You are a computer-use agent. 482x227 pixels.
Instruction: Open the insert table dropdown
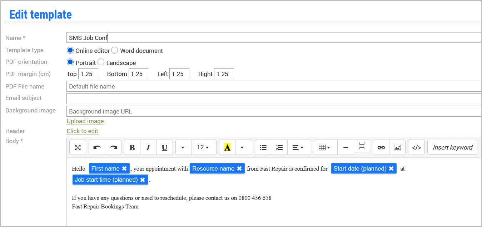[x=326, y=147]
